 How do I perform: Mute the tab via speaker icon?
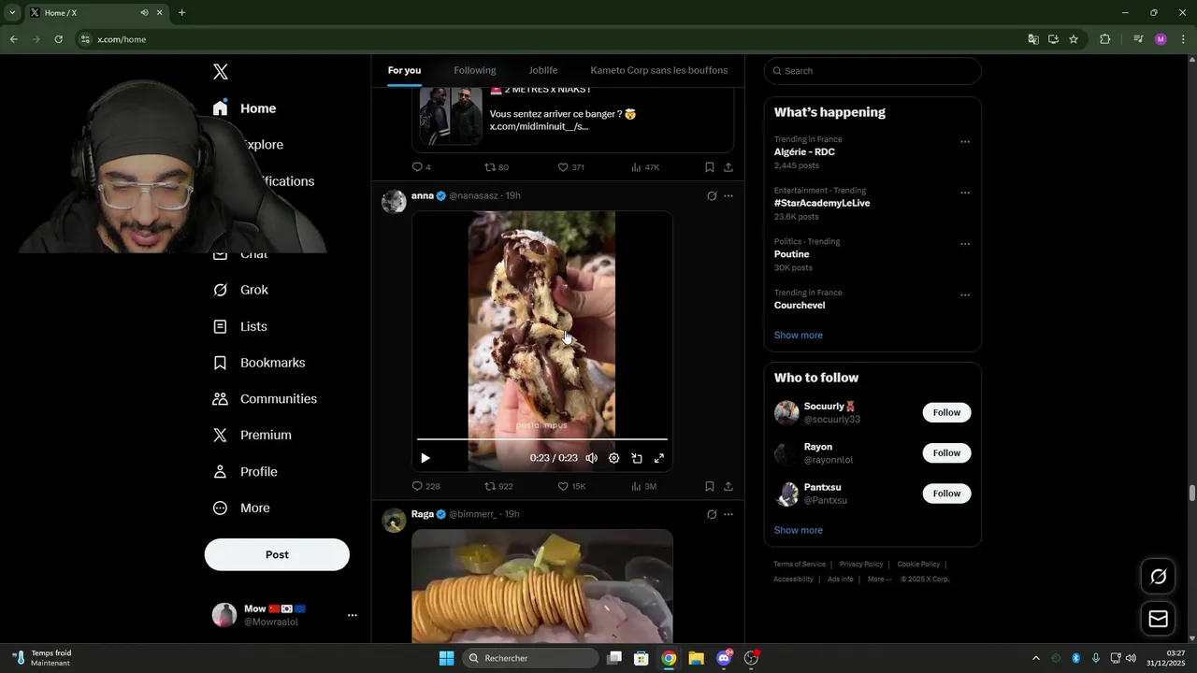(x=144, y=13)
